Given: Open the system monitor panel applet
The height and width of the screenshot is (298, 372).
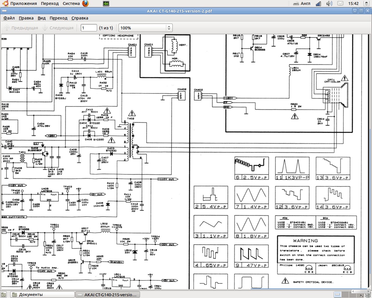Looking at the screenshot, I should pos(106,3).
